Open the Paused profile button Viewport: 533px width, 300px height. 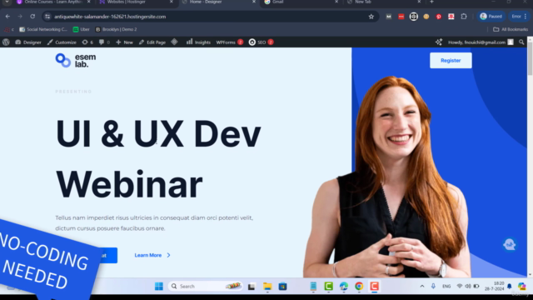491,17
